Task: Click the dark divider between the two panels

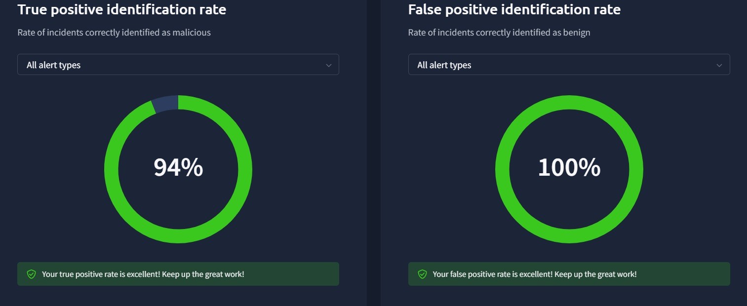Action: coord(374,153)
